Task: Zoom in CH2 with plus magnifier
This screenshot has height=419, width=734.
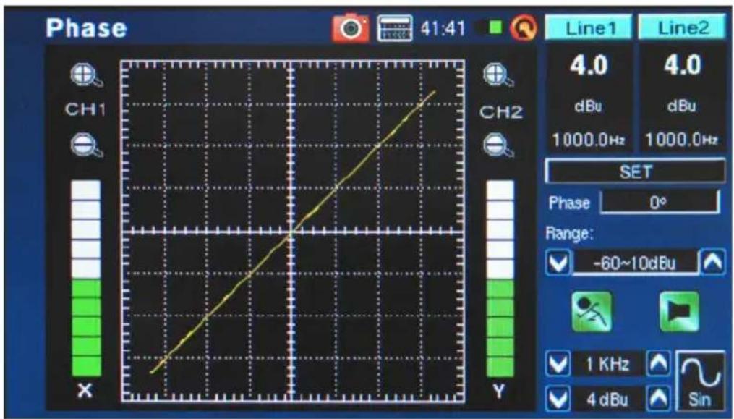Action: click(498, 75)
